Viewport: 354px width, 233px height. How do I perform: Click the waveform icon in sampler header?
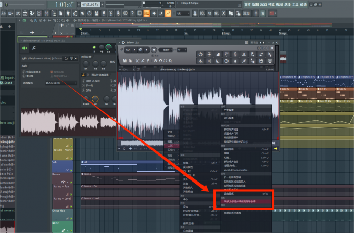pos(24,48)
